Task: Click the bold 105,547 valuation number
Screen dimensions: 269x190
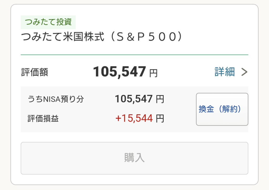Action: [x=120, y=72]
